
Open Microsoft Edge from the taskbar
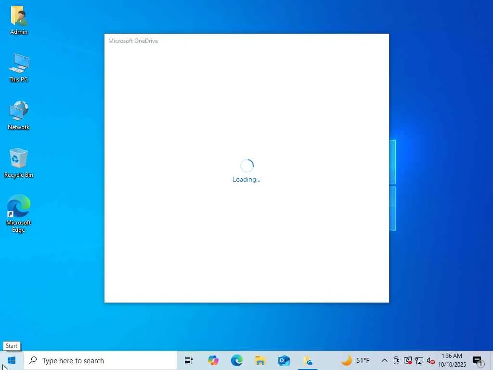[237, 360]
